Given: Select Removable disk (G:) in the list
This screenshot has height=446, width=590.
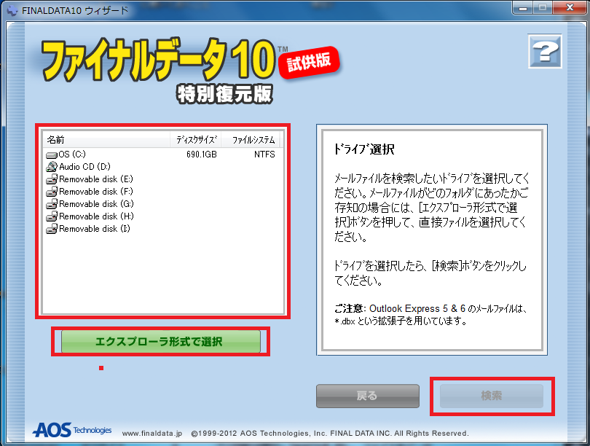Looking at the screenshot, I should click(96, 204).
